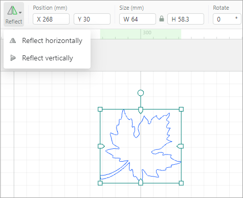Open the Reflect dropdown arrow

(20, 13)
